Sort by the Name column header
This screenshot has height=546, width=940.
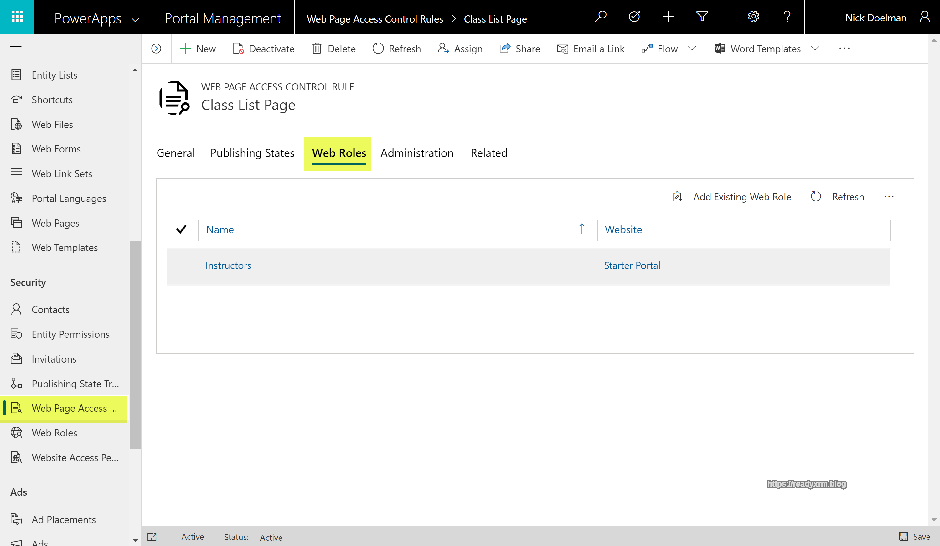click(220, 230)
